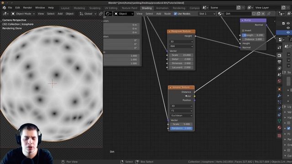Click the unlink material X button
Screen dimensions: 292x164
click(x=263, y=14)
